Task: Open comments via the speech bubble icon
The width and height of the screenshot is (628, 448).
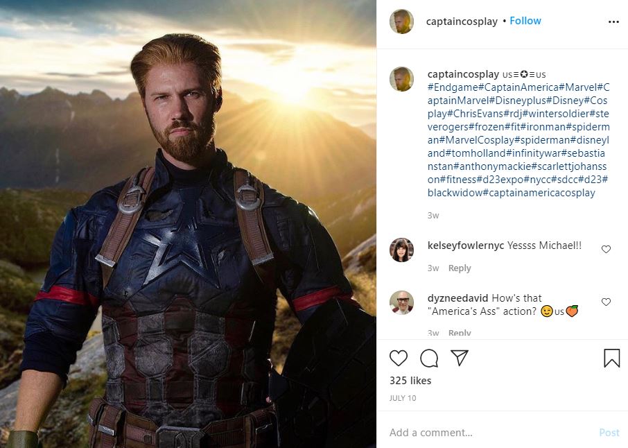Action: pos(429,358)
